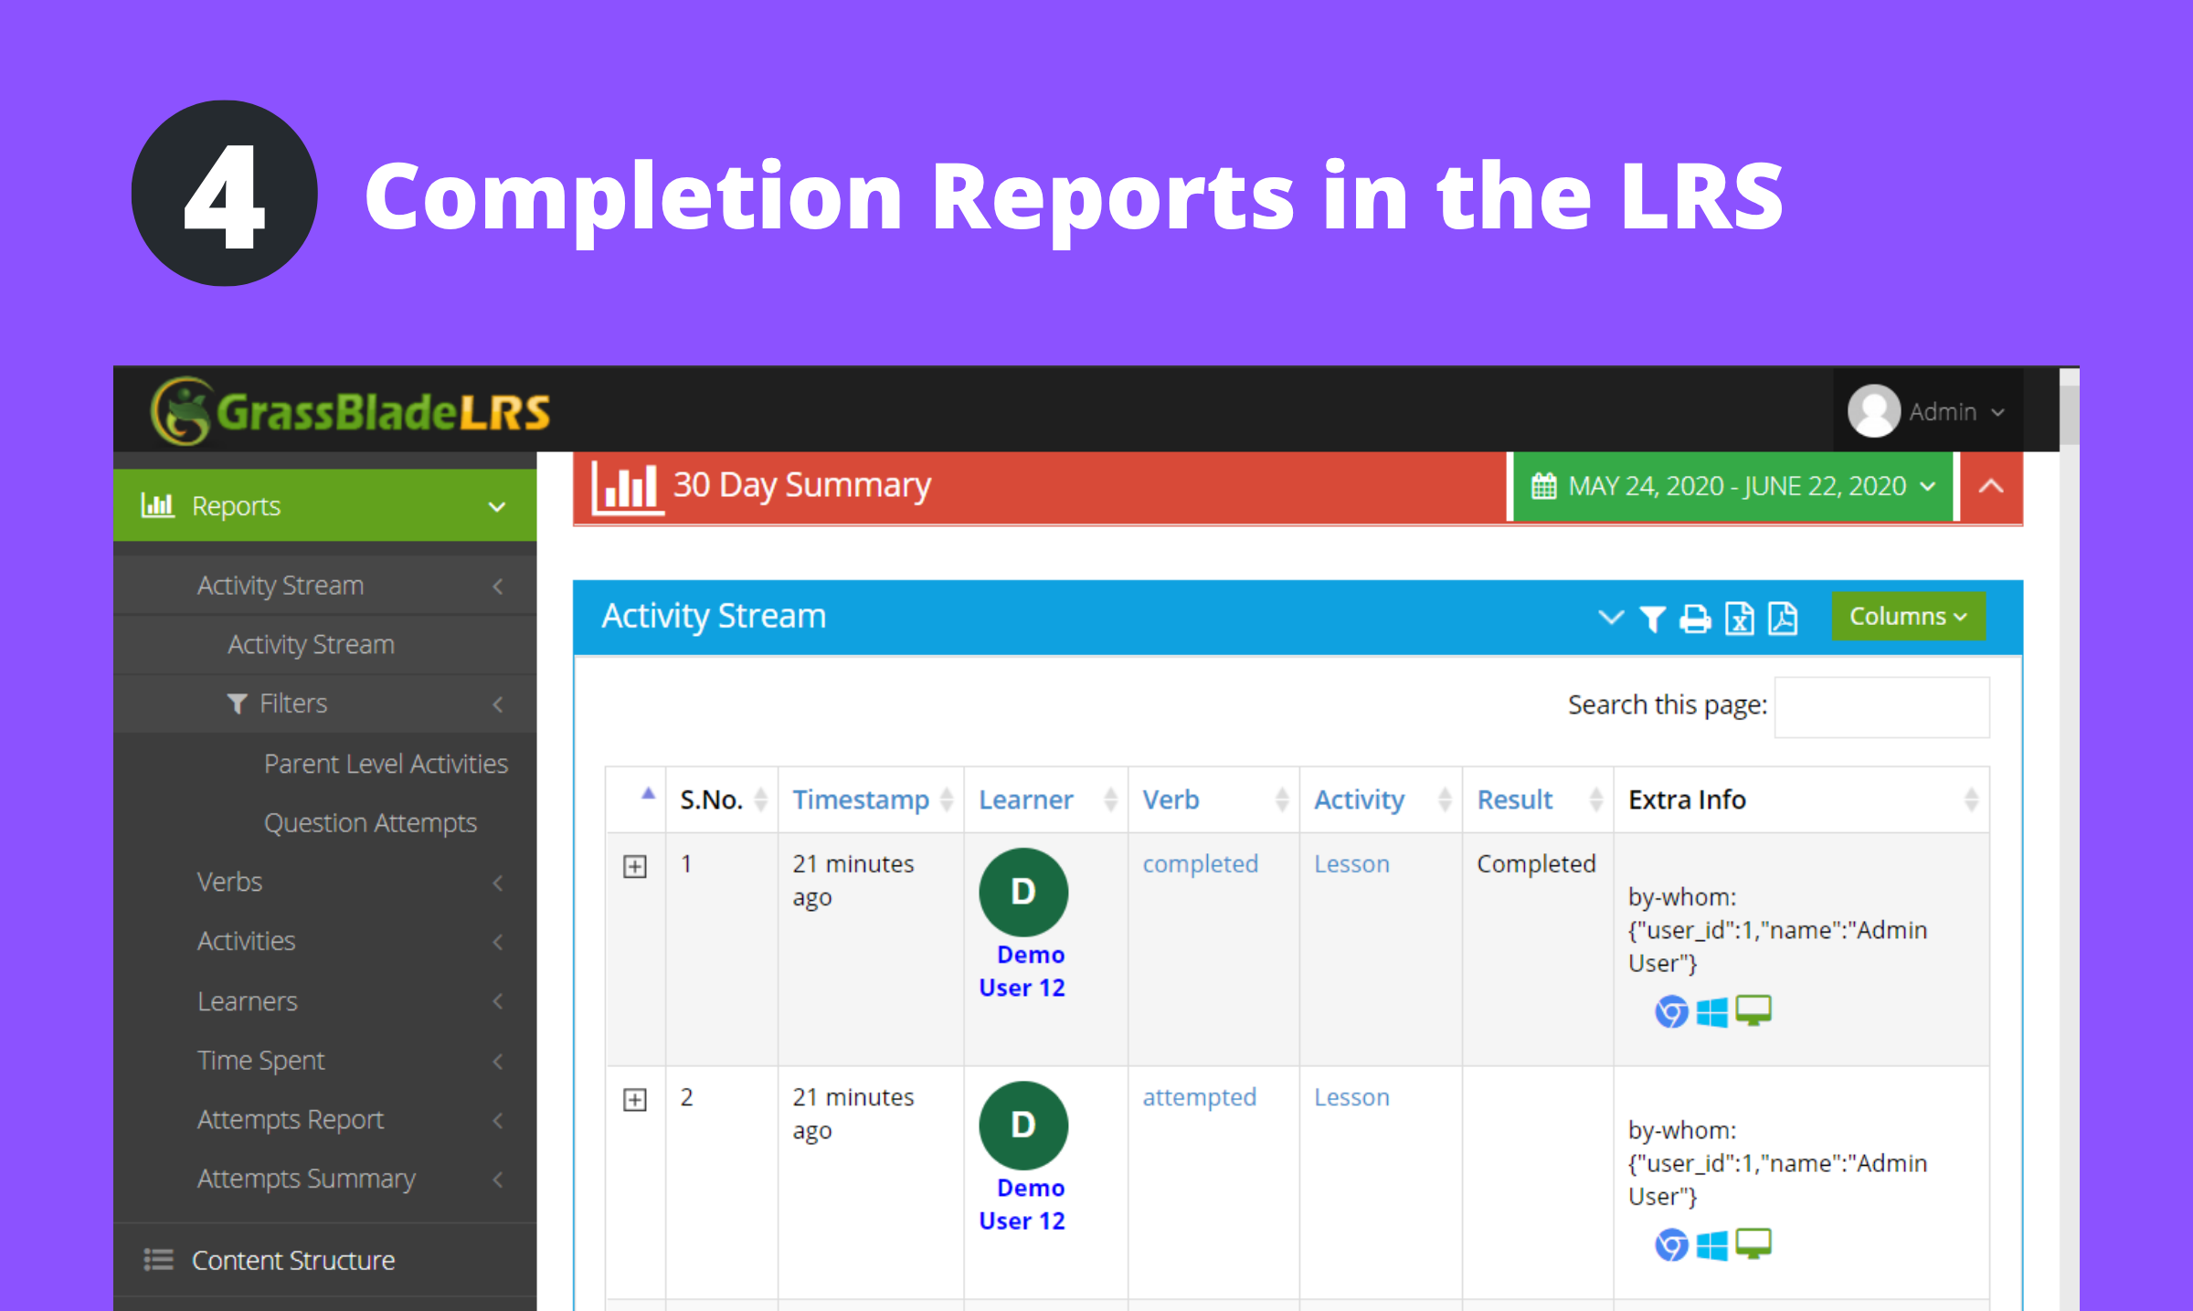Expand details for row 1 using plus box
This screenshot has width=2193, height=1311.
(635, 866)
